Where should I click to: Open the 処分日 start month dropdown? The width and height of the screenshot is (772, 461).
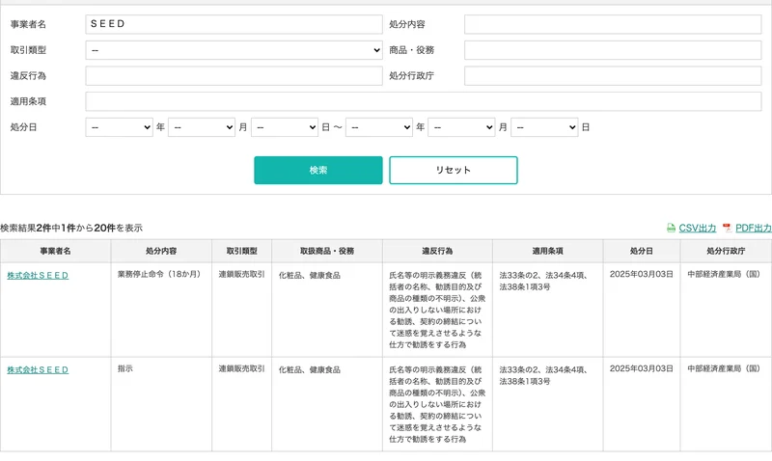pyautogui.click(x=202, y=127)
